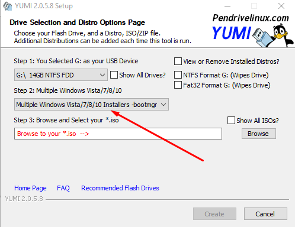Click the Browse to your *.iso field

tap(118, 134)
